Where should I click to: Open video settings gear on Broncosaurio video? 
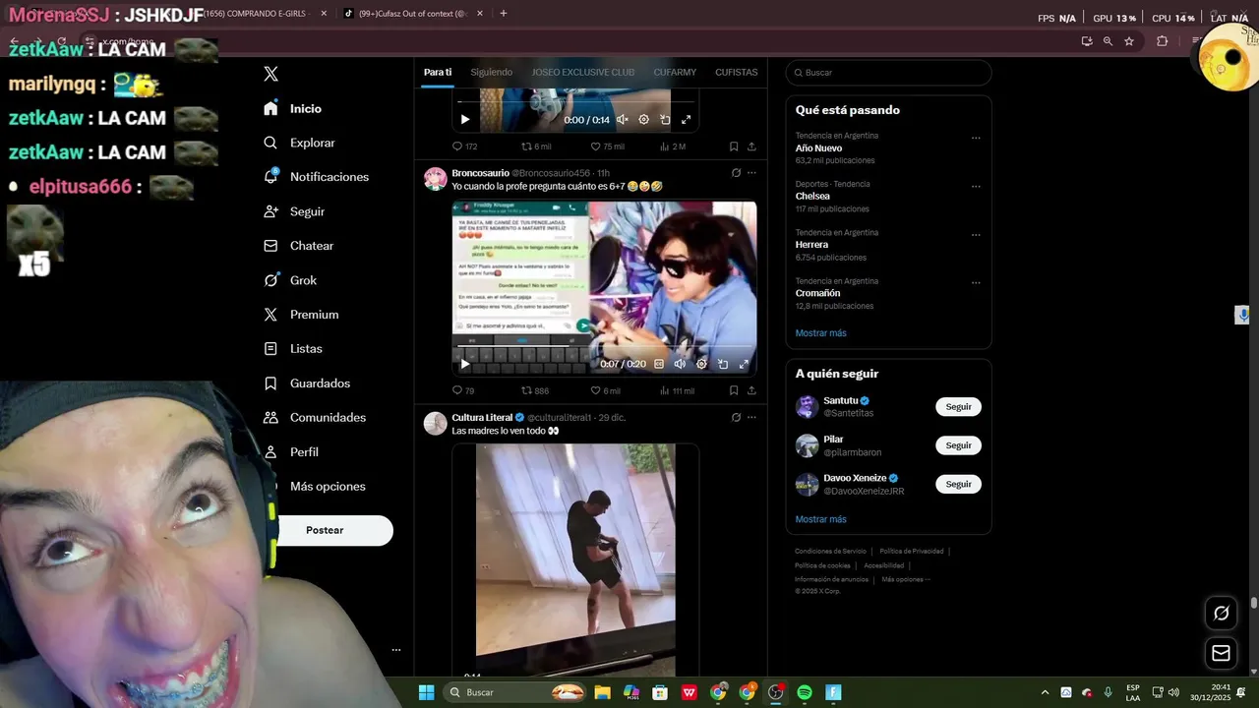(x=701, y=364)
